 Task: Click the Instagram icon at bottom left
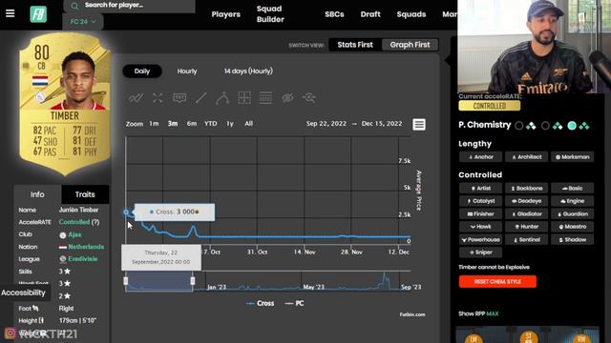point(11,333)
